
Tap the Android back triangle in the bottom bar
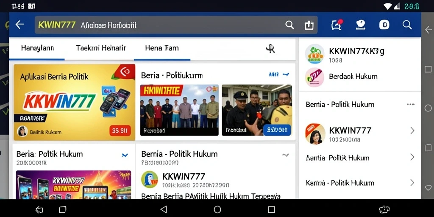coord(164,209)
